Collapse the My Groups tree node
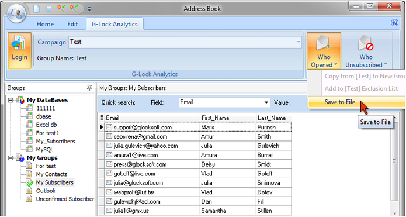The image size is (406, 217). coord(11,157)
